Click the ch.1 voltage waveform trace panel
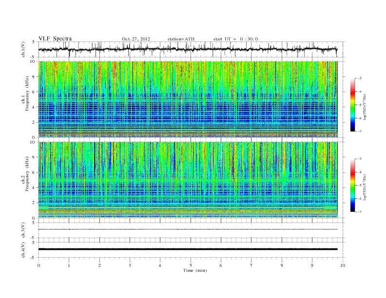Image resolution: width=386 pixels, height=298 pixels. tap(191, 49)
